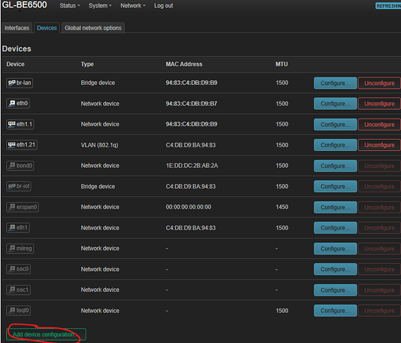Open the Network dropdown menu
Image resolution: width=401 pixels, height=343 pixels.
click(133, 5)
